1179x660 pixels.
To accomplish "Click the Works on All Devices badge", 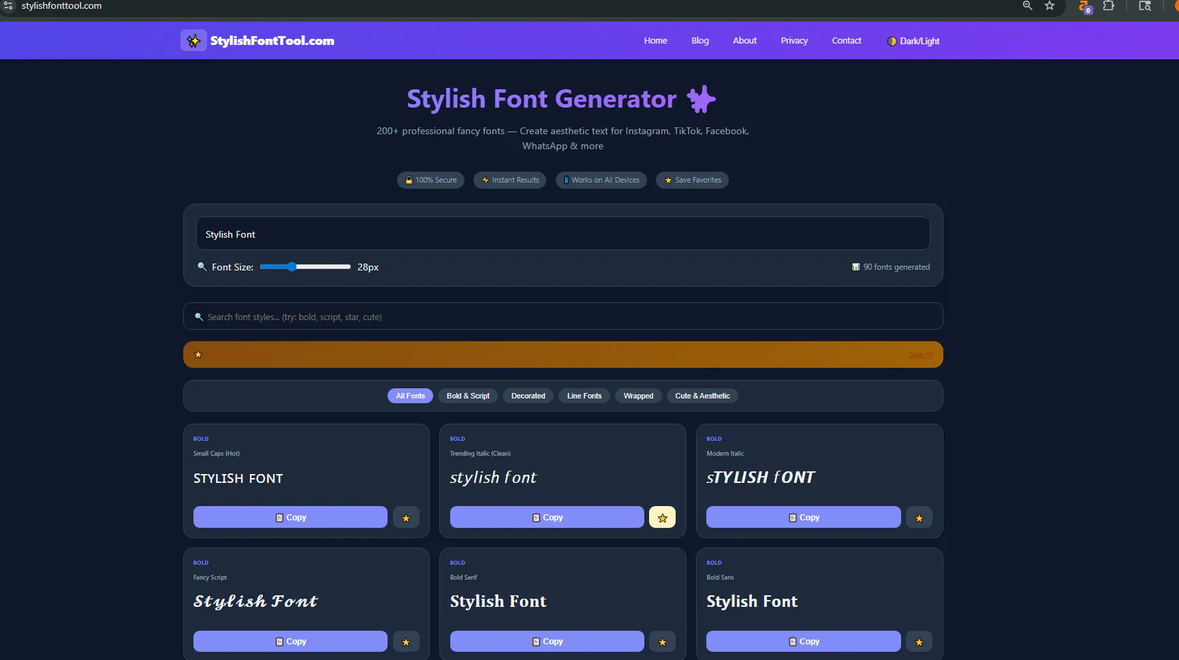I will 601,180.
